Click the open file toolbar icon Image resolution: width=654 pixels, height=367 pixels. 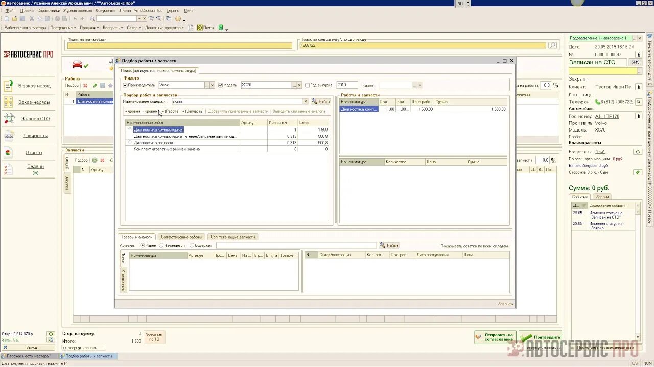pyautogui.click(x=14, y=19)
